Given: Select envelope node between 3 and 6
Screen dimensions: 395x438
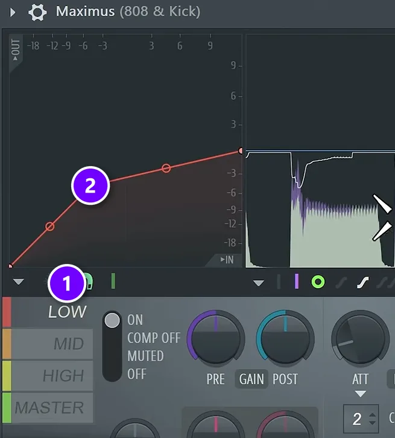Looking at the screenshot, I should [166, 168].
